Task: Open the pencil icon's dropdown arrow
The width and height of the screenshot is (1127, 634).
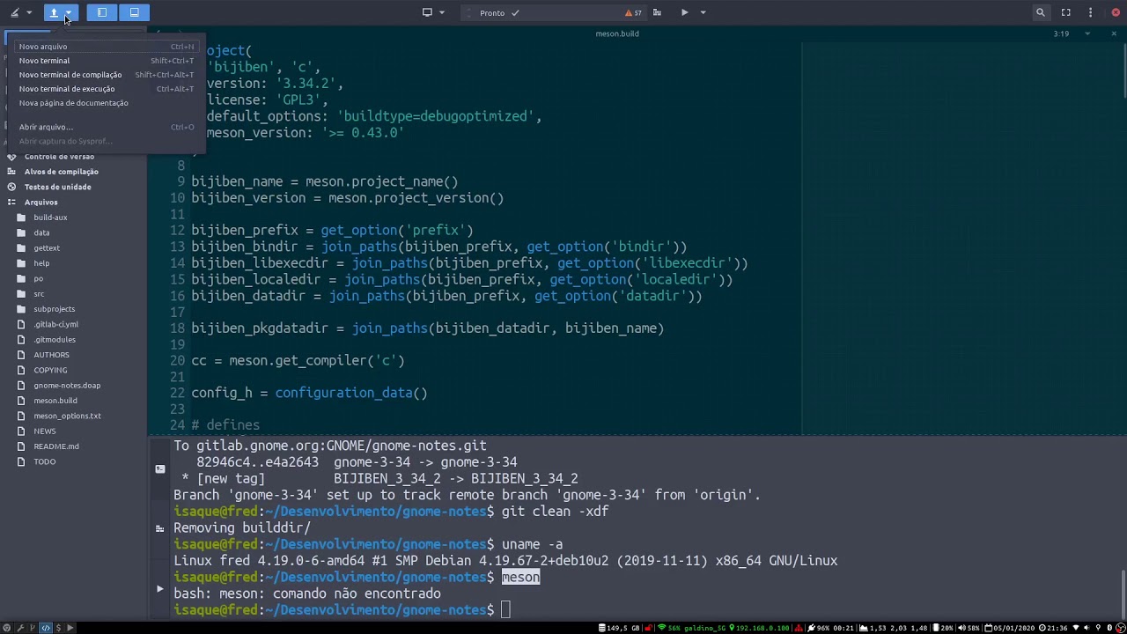Action: tap(29, 12)
